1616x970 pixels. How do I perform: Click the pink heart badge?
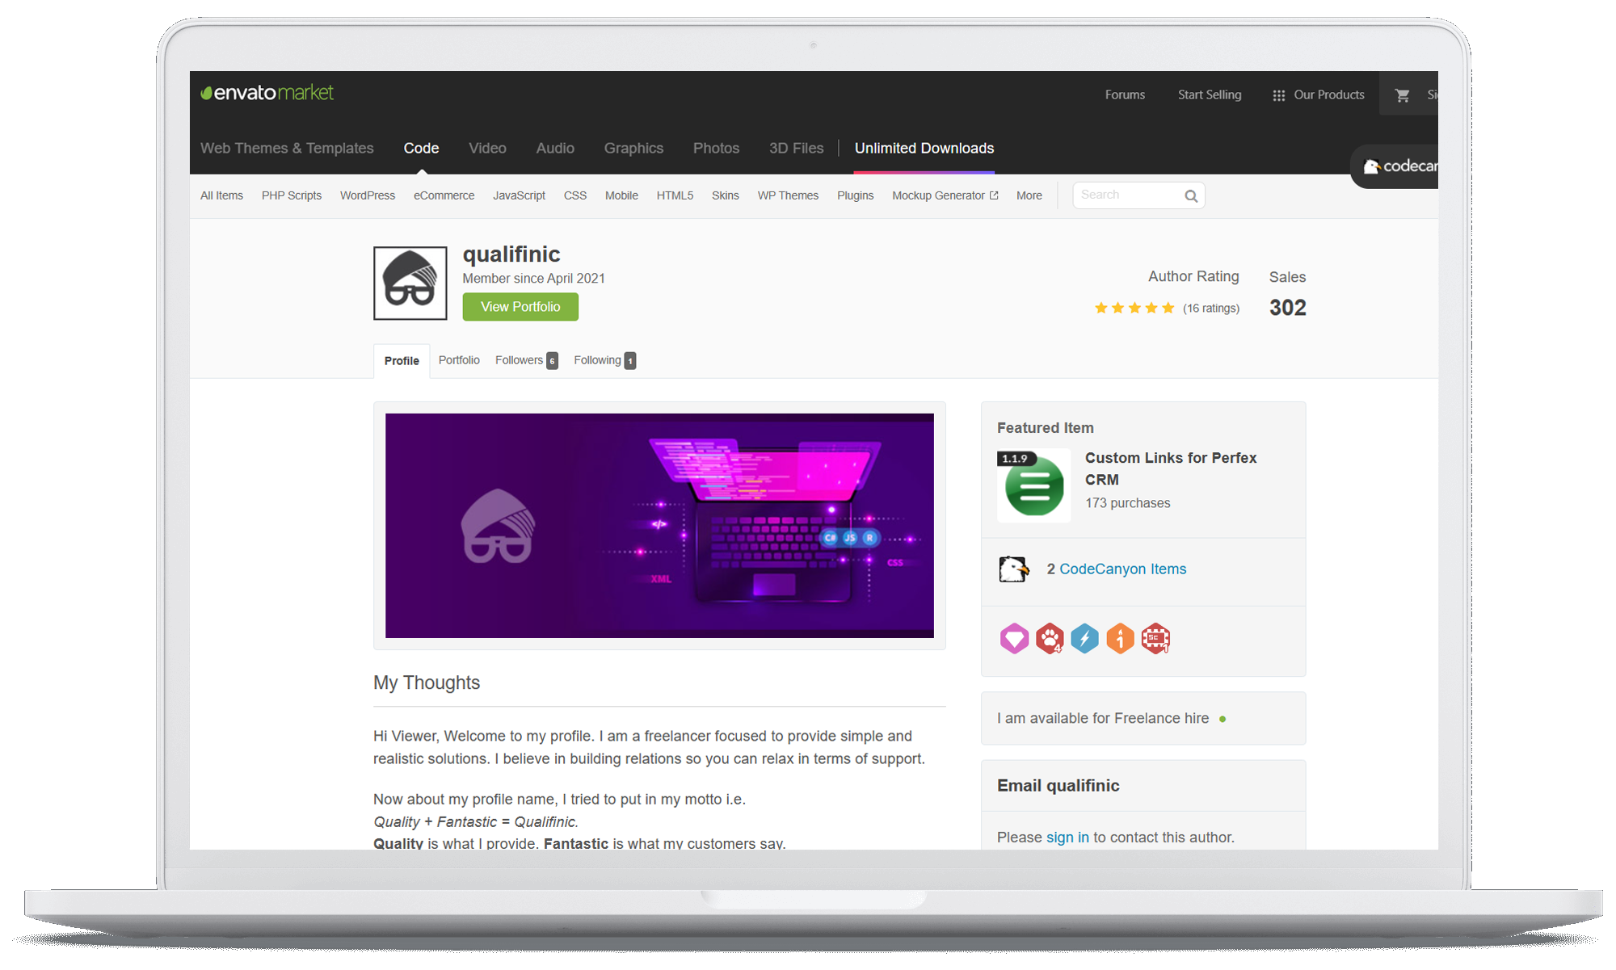tap(1014, 639)
